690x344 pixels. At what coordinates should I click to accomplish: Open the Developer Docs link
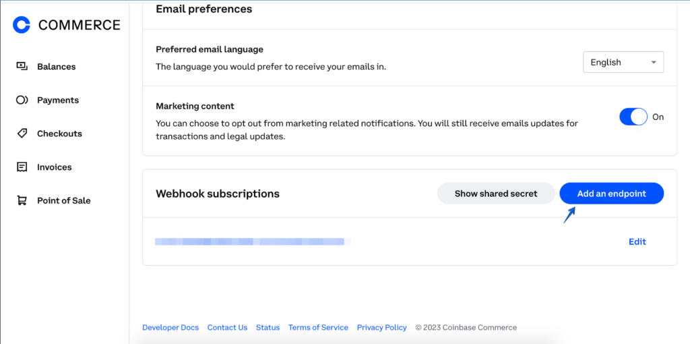point(170,327)
